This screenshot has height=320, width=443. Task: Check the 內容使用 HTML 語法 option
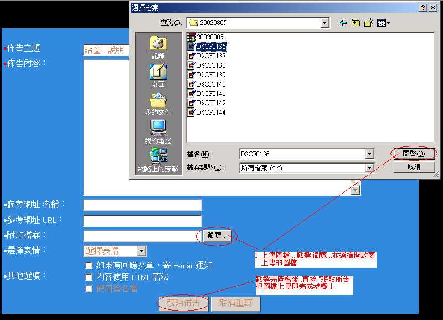pyautogui.click(x=89, y=277)
